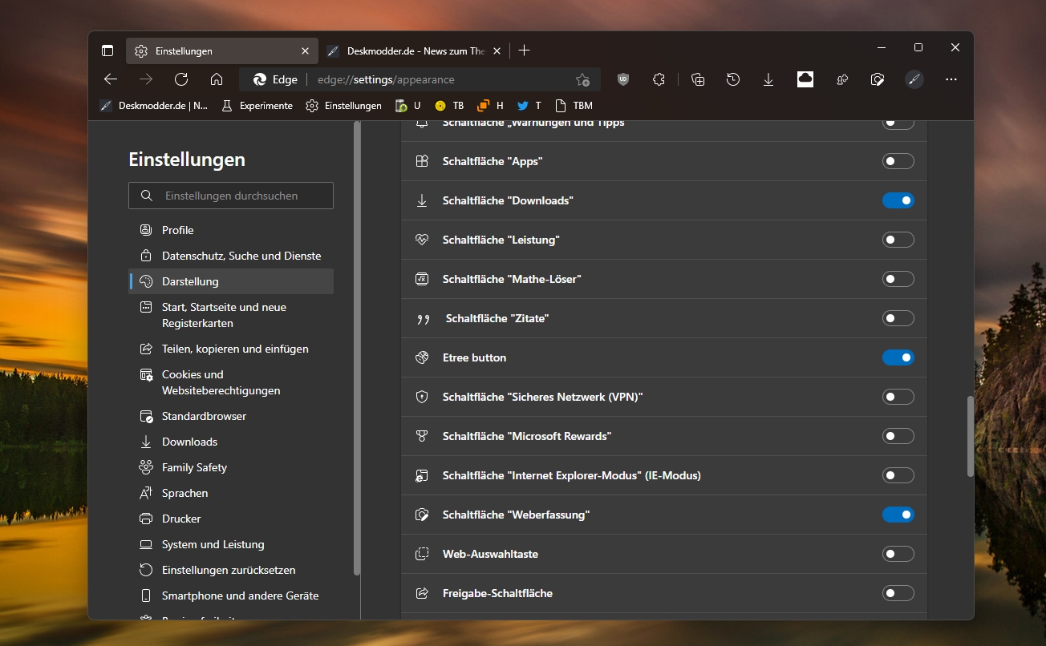Click the Einstellungen durchsuchen search field
This screenshot has width=1046, height=646.
(231, 196)
